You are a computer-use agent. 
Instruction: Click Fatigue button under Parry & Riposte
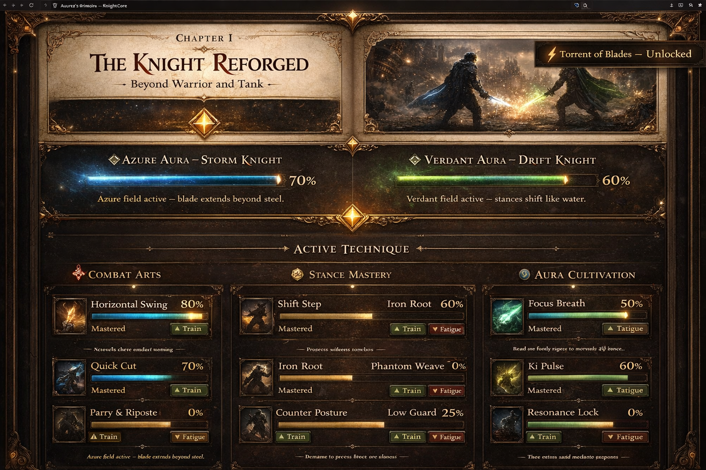[189, 437]
